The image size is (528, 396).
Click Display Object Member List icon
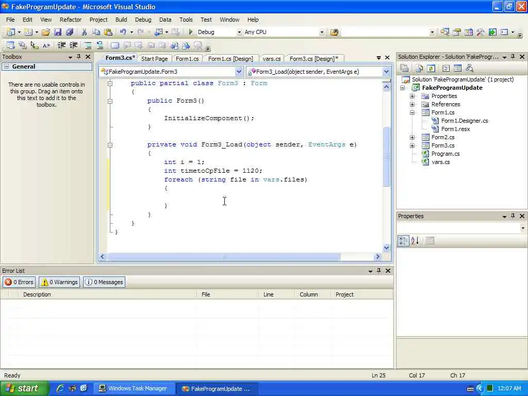click(x=11, y=45)
